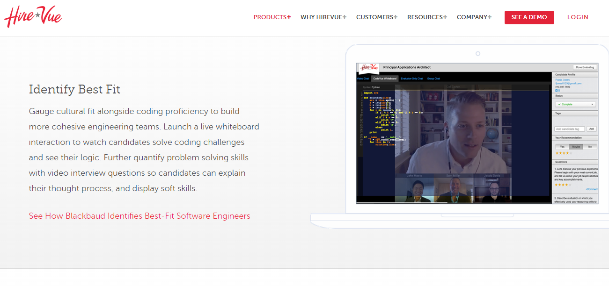Image resolution: width=609 pixels, height=286 pixels.
Task: Expand the WHY HIREVUE menu
Action: [x=323, y=17]
